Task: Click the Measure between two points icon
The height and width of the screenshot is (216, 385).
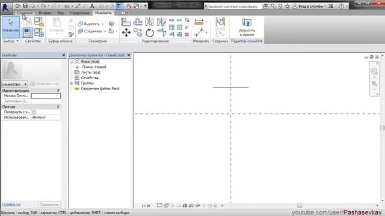Action: click(x=199, y=32)
